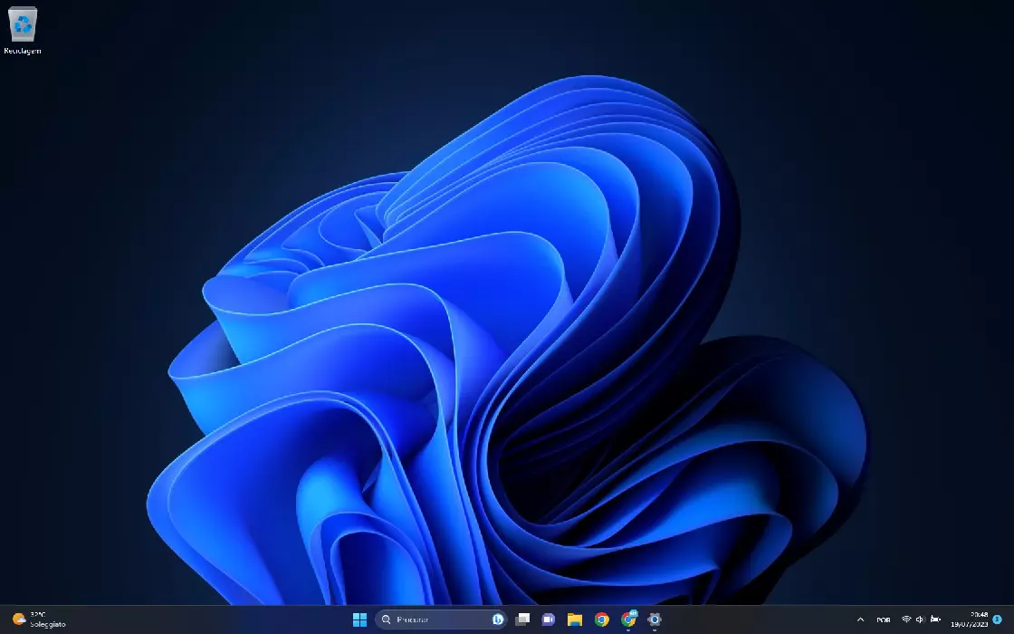Open the Start menu
Image resolution: width=1014 pixels, height=634 pixels.
[360, 620]
